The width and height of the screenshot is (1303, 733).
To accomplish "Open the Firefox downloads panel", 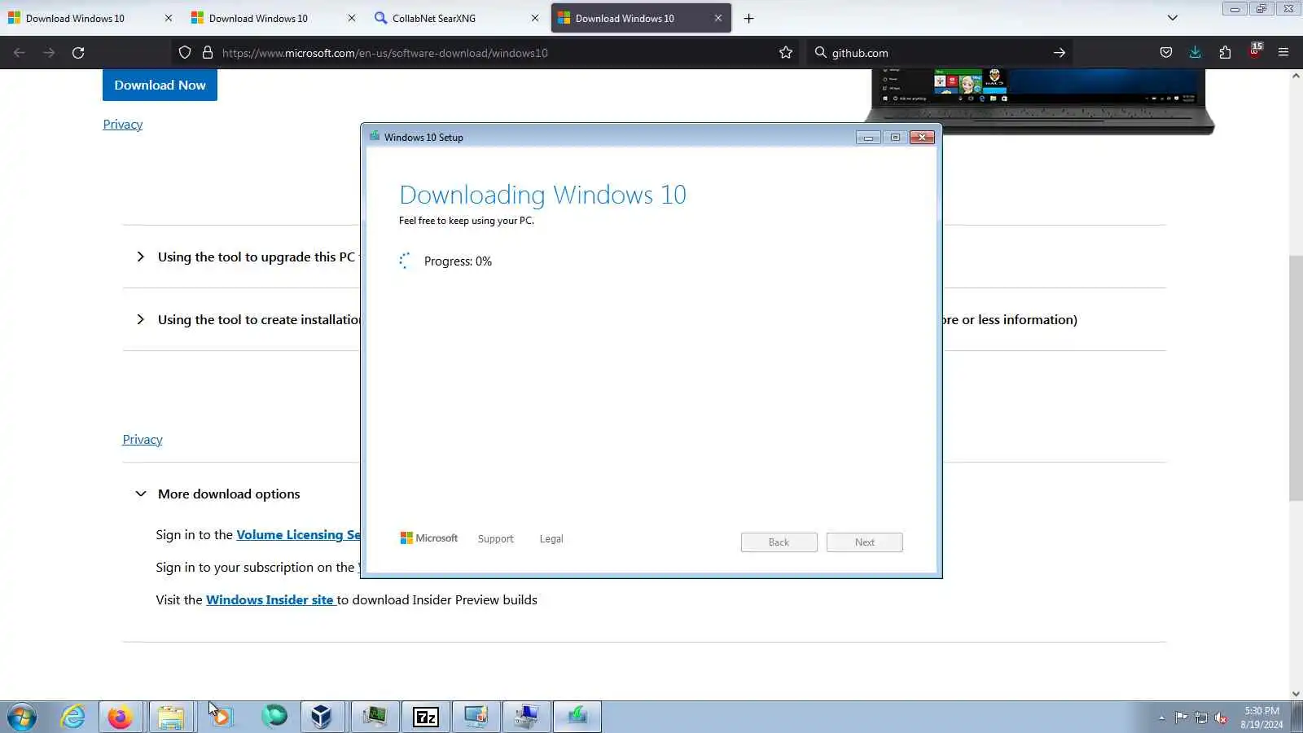I will tap(1196, 53).
